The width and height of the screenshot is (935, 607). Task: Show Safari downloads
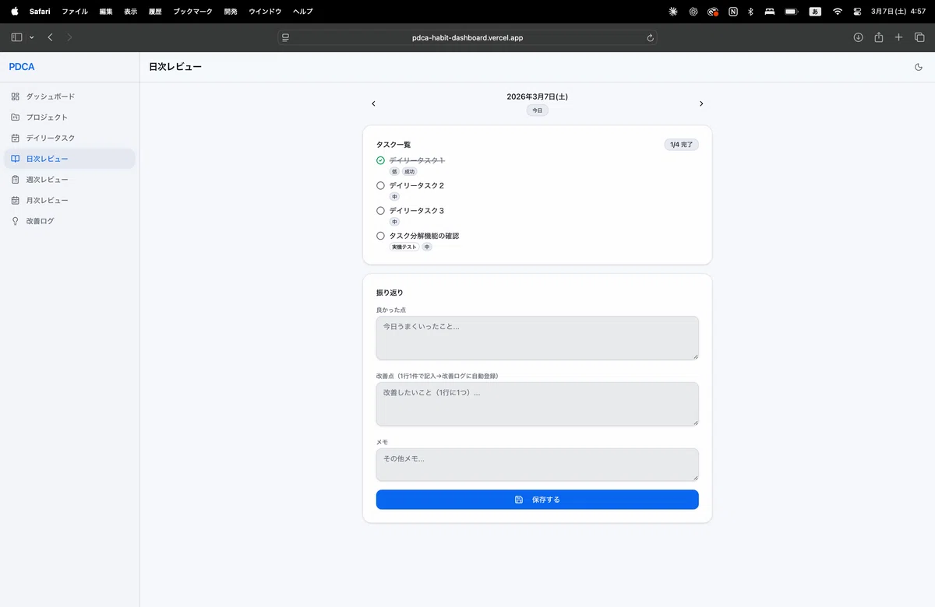[x=858, y=37]
